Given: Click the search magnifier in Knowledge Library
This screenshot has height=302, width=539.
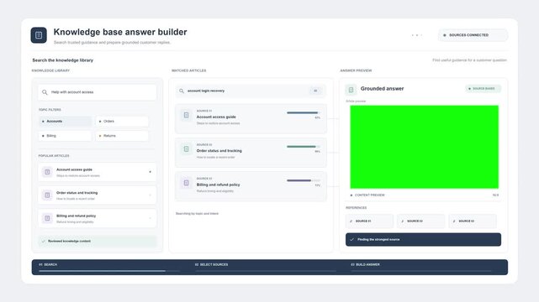Looking at the screenshot, I should pyautogui.click(x=45, y=92).
